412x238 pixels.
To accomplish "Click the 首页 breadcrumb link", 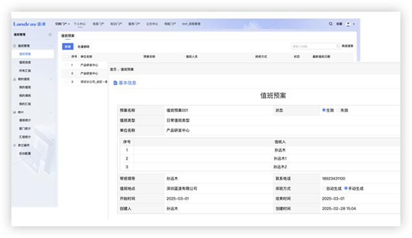I will pos(113,70).
